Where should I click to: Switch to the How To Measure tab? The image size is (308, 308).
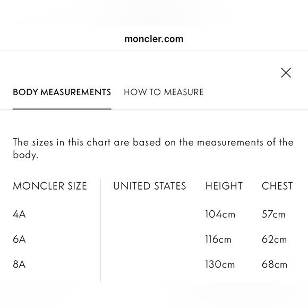pos(164,92)
